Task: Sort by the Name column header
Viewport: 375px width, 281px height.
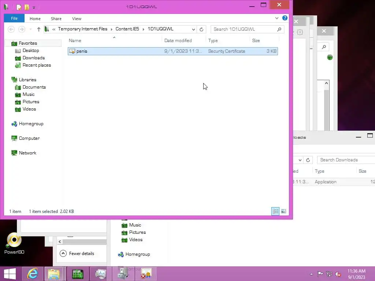Action: tap(75, 41)
